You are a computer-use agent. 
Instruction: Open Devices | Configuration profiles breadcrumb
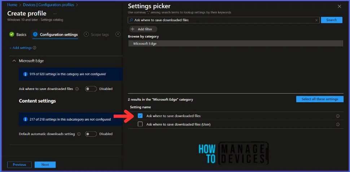48,5
